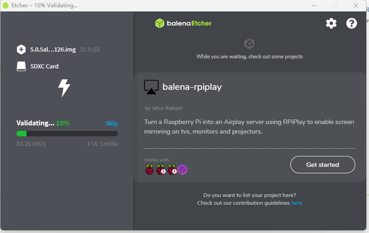
Task: Click the 'Validating...' status text
Action: tap(35, 123)
